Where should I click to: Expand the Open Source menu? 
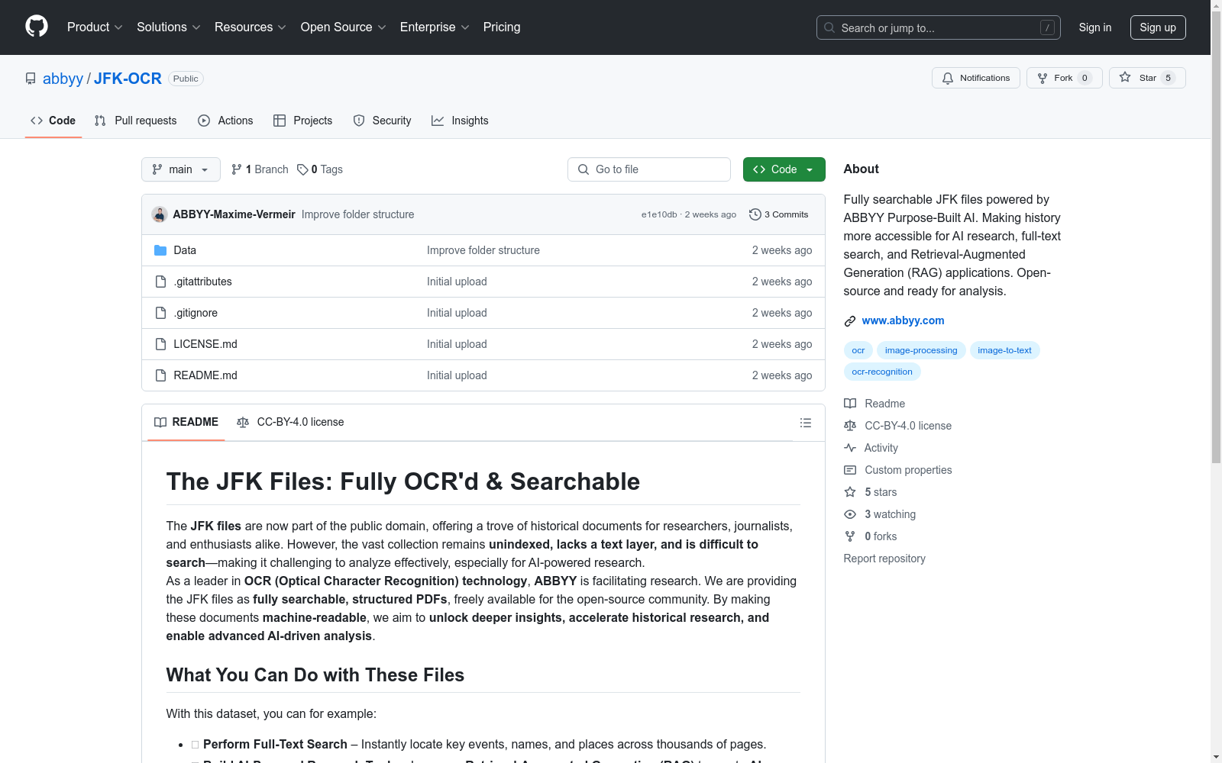(344, 27)
